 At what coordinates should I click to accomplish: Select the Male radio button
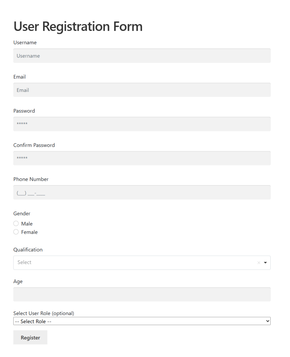[x=16, y=223]
